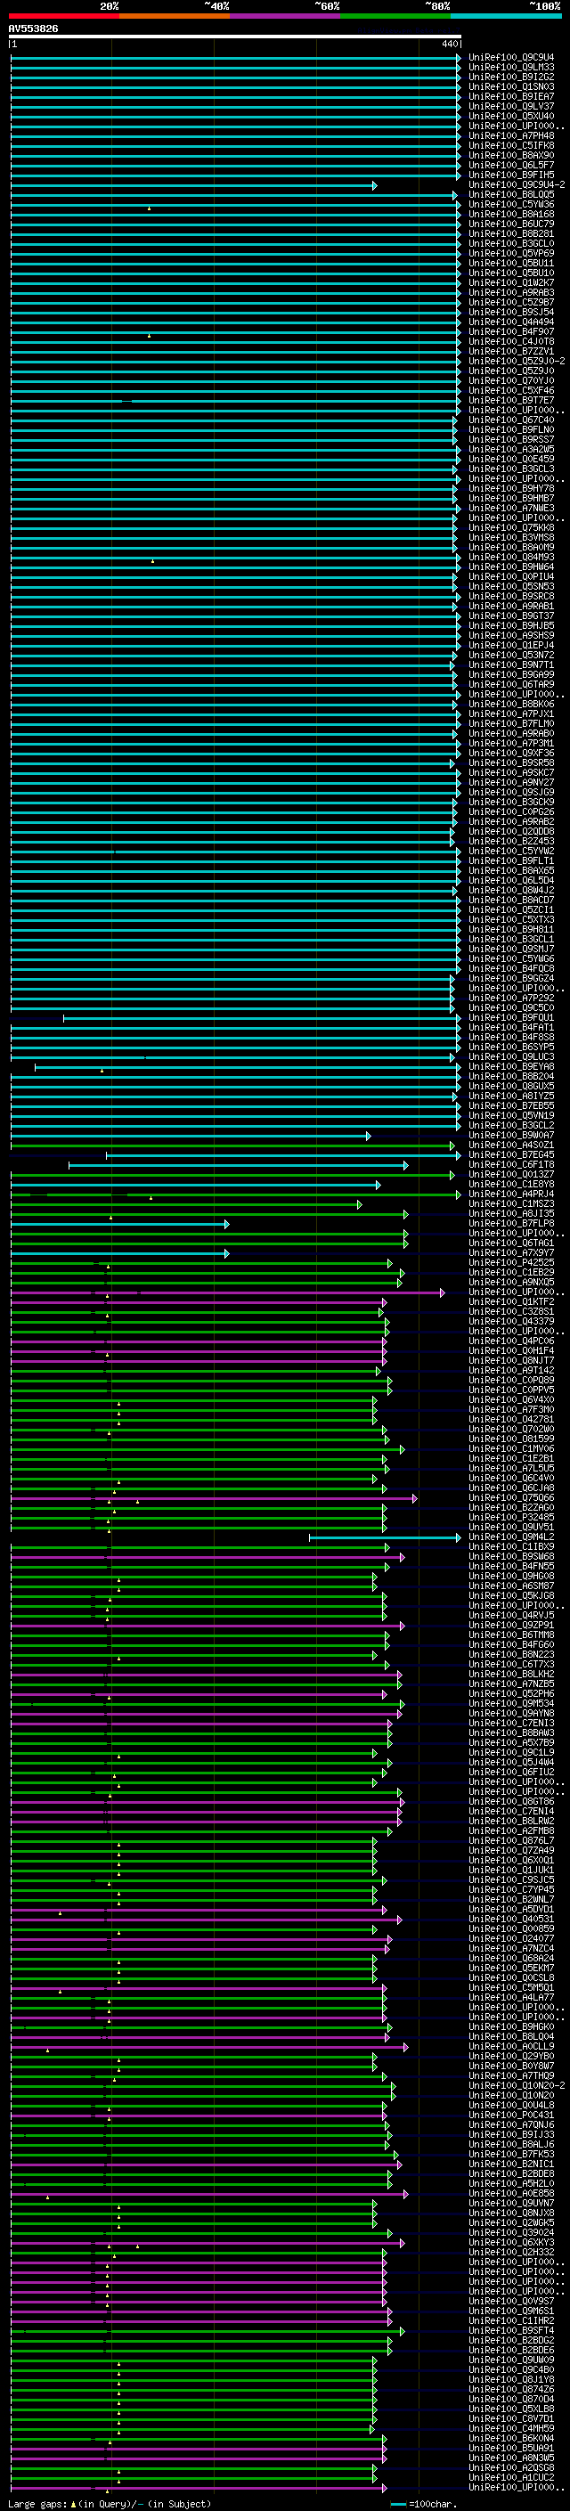This screenshot has height=2511, width=570.
Task: Select the UniRef100_B7EG45 label
Action: [511, 1155]
